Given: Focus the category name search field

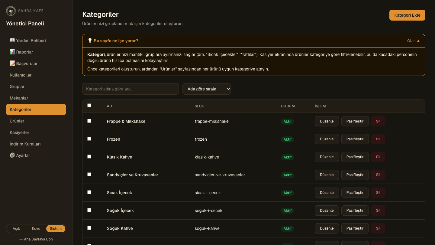Looking at the screenshot, I should [x=130, y=89].
